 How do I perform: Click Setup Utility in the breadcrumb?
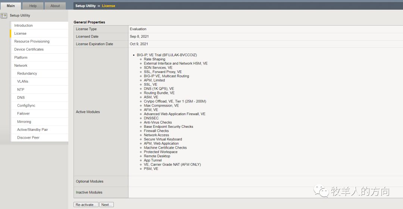85,6
